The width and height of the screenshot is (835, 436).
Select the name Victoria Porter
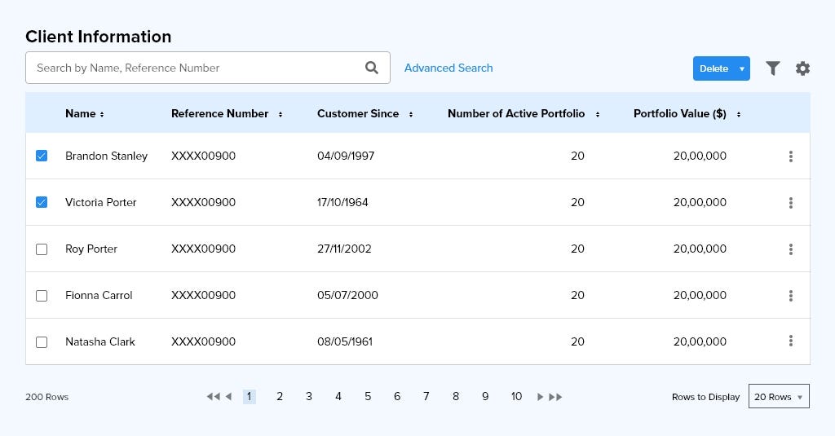[x=100, y=202]
